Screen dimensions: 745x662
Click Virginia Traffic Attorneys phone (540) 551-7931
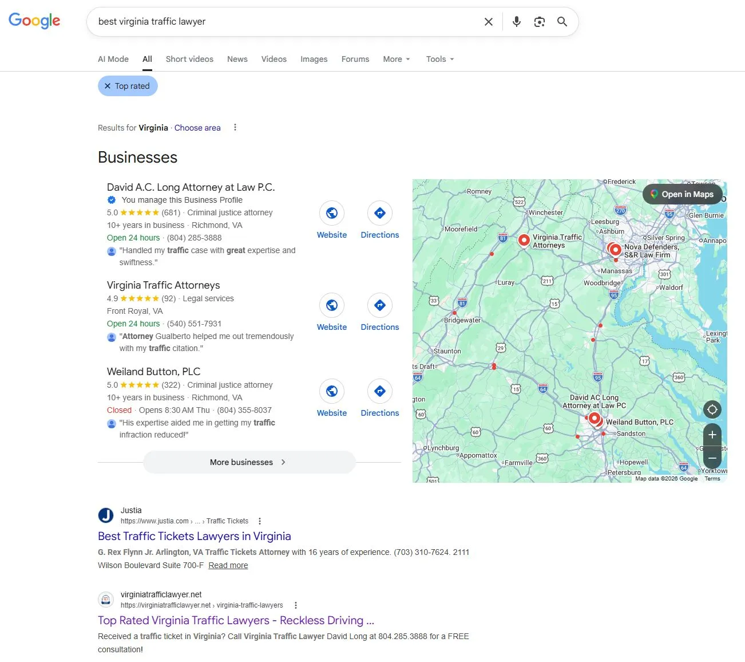coord(194,324)
